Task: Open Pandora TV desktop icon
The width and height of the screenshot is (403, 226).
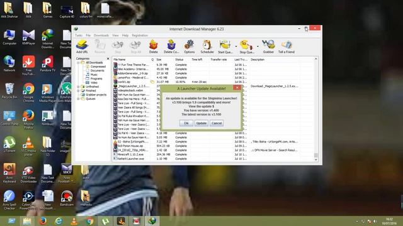Action: pyautogui.click(x=48, y=64)
